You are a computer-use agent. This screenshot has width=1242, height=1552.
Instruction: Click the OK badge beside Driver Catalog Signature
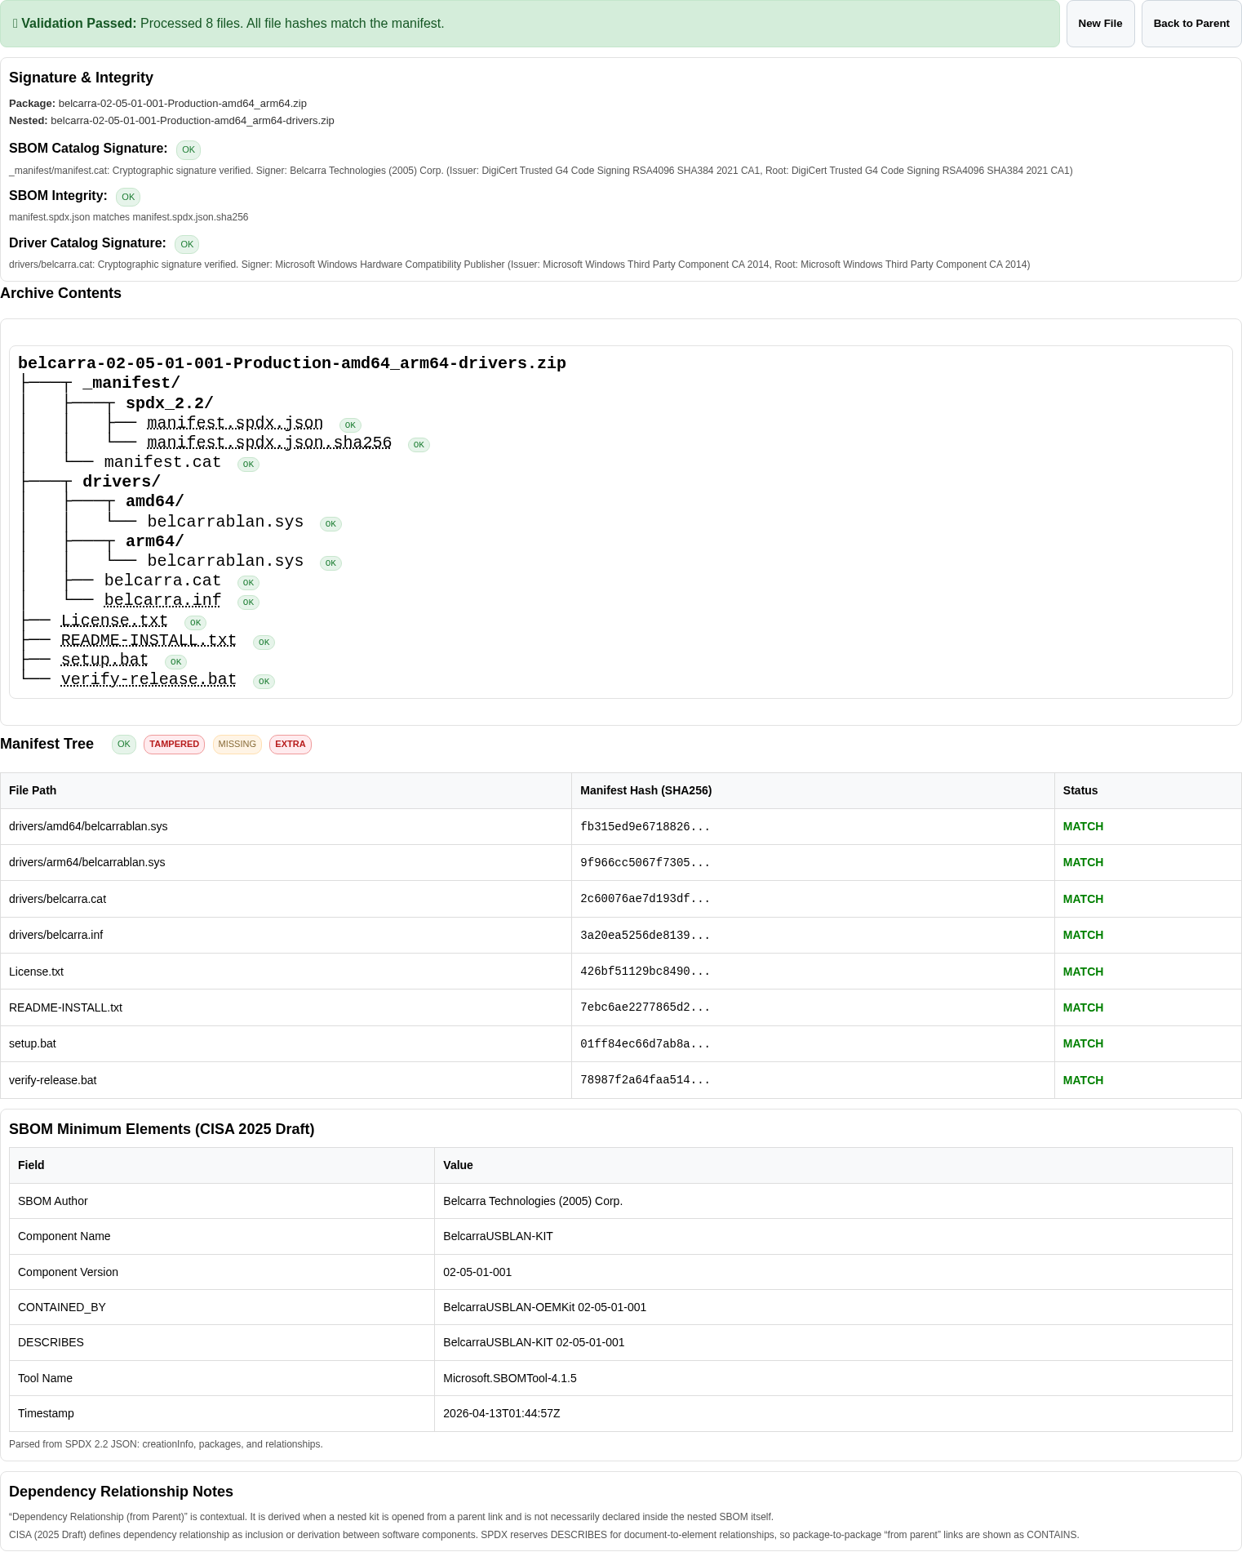[x=187, y=244]
